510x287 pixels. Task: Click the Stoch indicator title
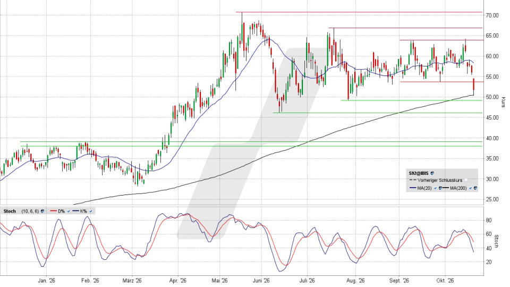10,211
